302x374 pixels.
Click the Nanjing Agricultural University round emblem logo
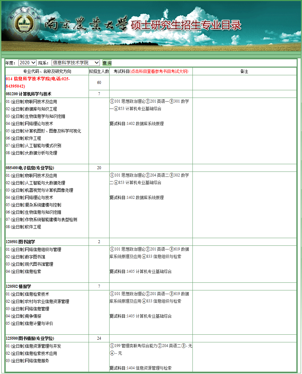(24, 23)
